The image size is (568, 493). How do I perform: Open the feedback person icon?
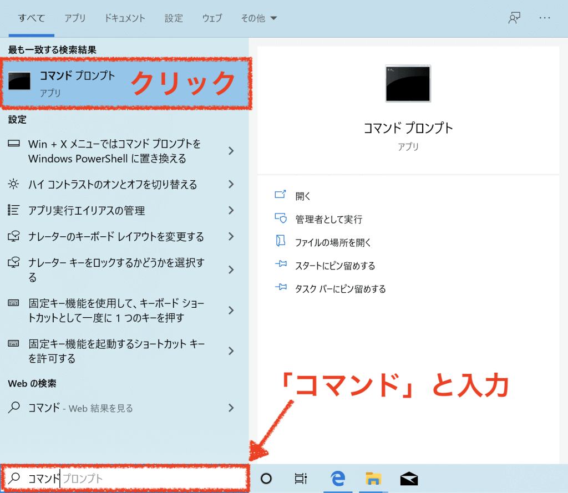coord(514,18)
